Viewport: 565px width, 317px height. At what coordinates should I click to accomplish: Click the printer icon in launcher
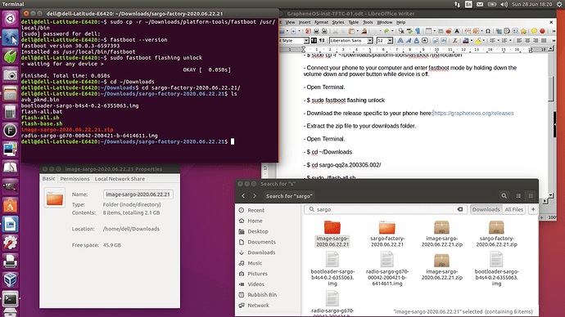(10, 261)
